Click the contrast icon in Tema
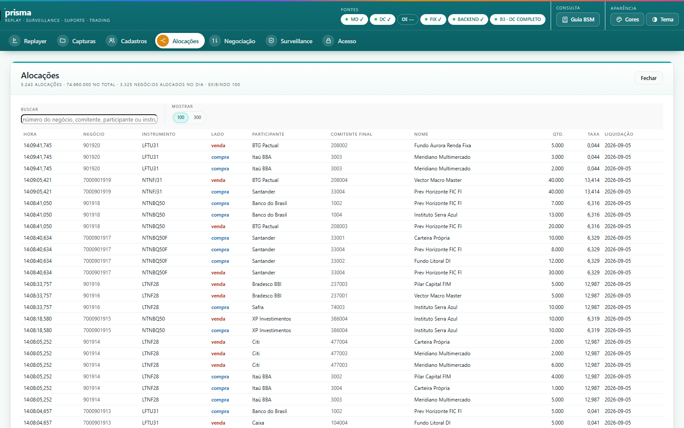 tap(655, 20)
